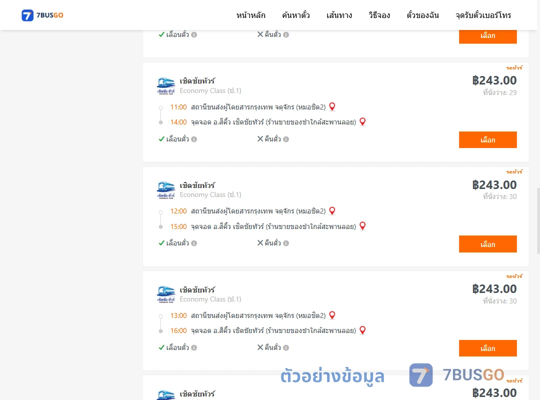This screenshot has width=540, height=400.
Task: Click the page vertical scrollbar thumb
Action: point(538,221)
